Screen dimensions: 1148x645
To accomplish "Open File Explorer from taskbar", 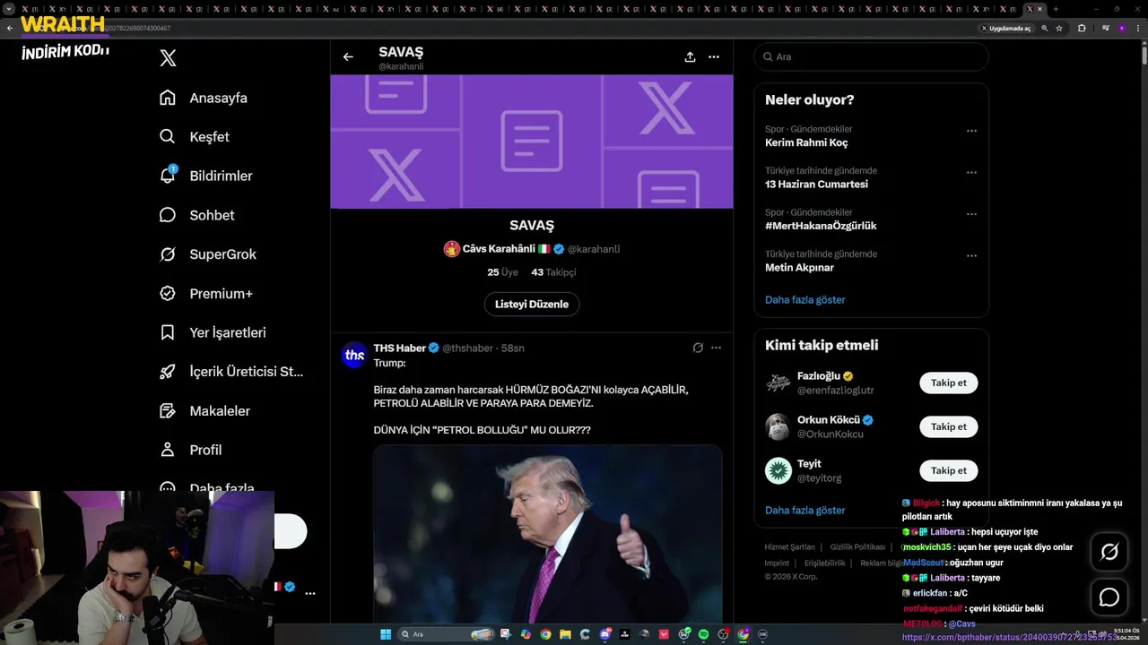I will 565,634.
